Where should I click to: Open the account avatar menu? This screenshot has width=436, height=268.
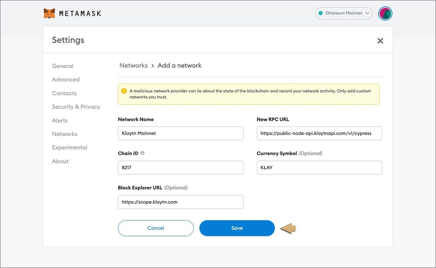tap(385, 14)
